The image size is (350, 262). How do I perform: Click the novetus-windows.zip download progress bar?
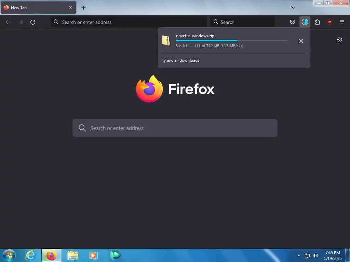pyautogui.click(x=232, y=41)
